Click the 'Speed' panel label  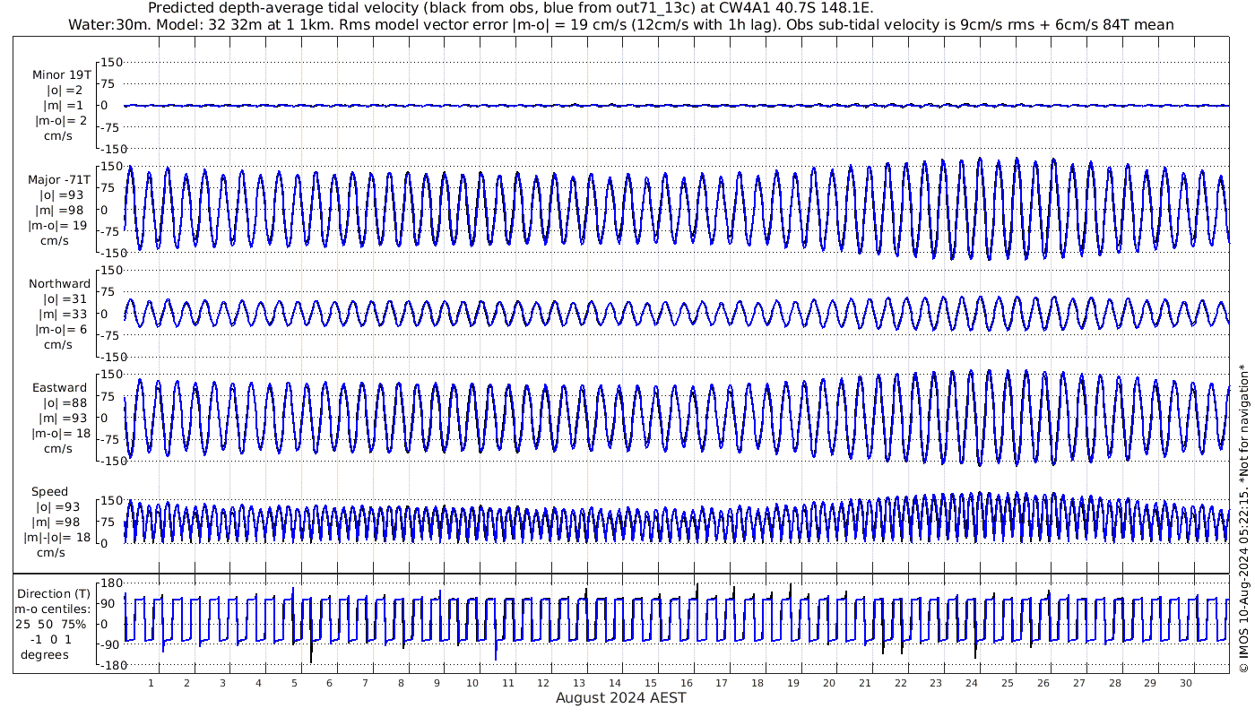[x=49, y=492]
